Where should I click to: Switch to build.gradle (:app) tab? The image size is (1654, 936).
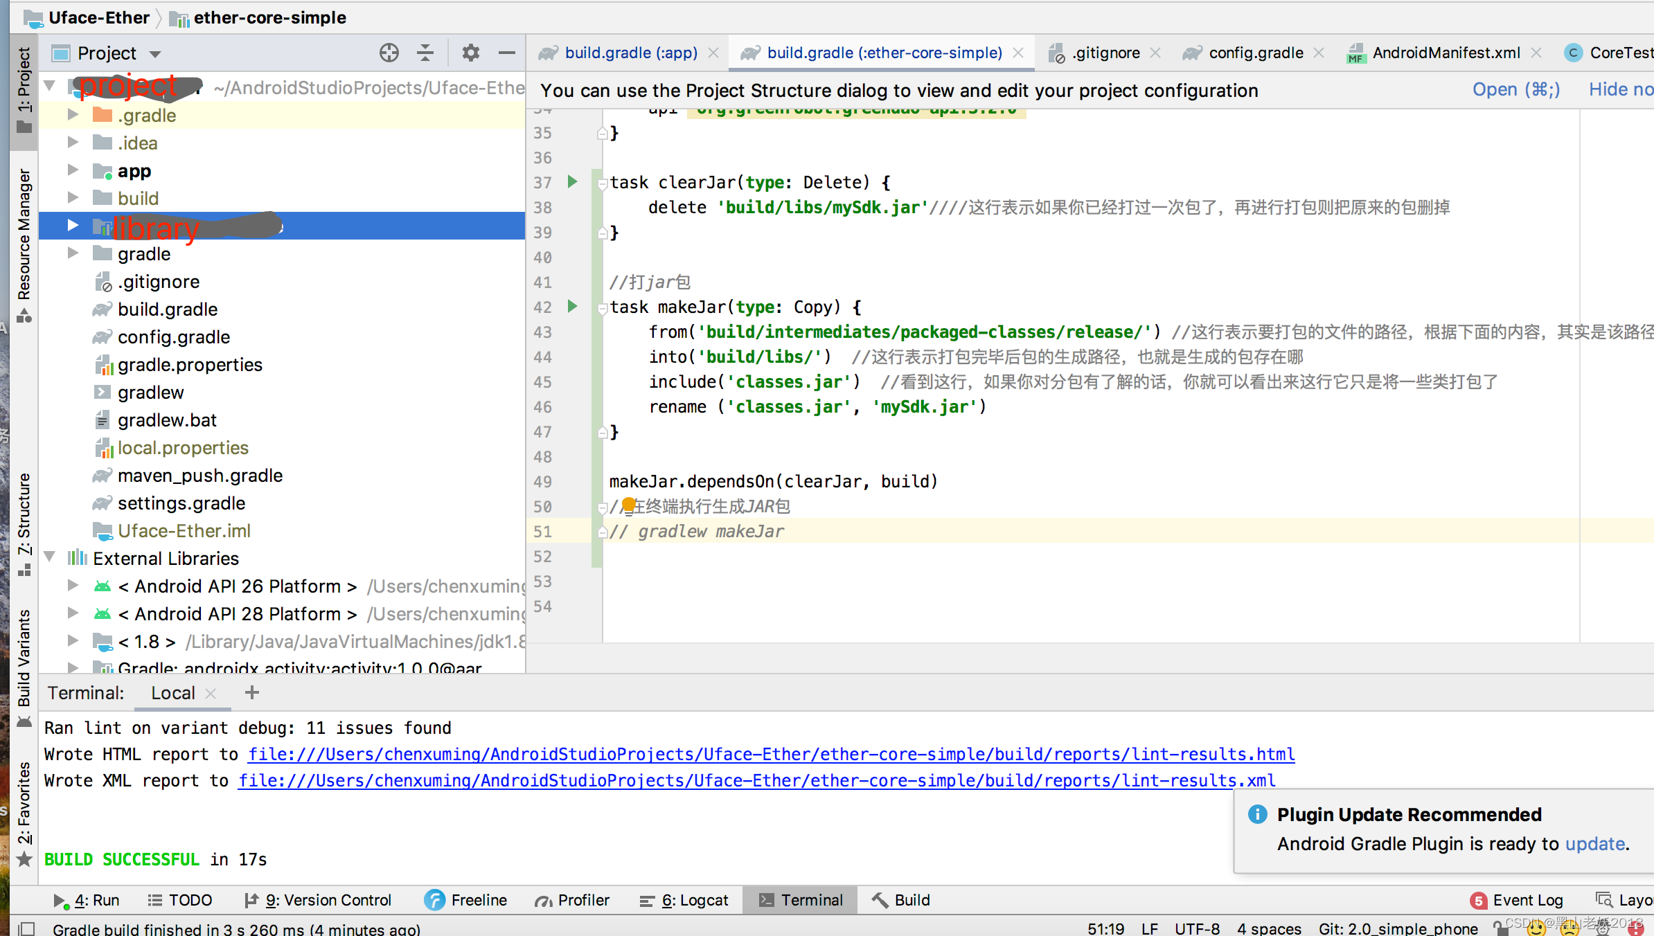tap(630, 53)
